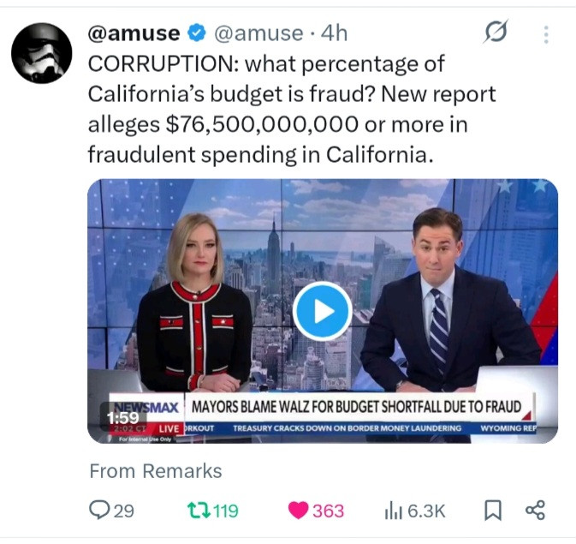
Task: Click the blue verified checkmark badge
Action: [x=197, y=33]
